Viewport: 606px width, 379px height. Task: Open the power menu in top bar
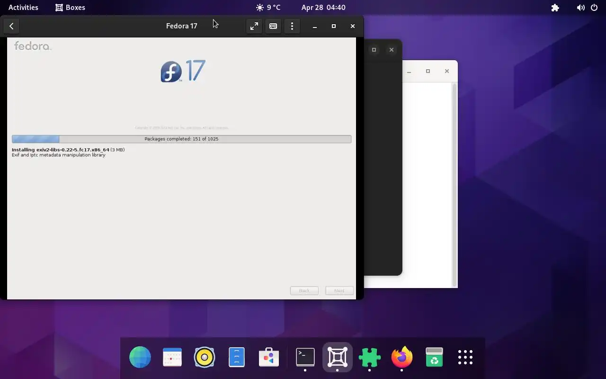coord(595,8)
